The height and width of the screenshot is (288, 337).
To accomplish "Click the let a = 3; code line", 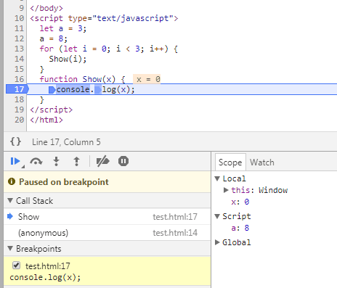I will 63,28.
